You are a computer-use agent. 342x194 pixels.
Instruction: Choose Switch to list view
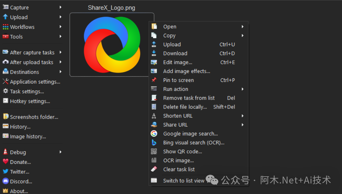coord(198,181)
